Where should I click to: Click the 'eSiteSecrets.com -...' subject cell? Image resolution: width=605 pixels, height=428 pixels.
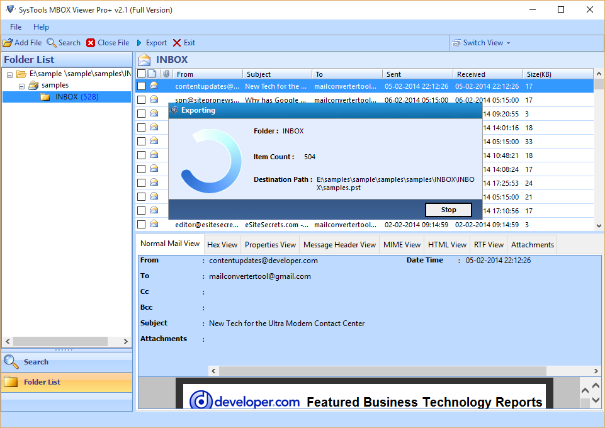(x=276, y=225)
